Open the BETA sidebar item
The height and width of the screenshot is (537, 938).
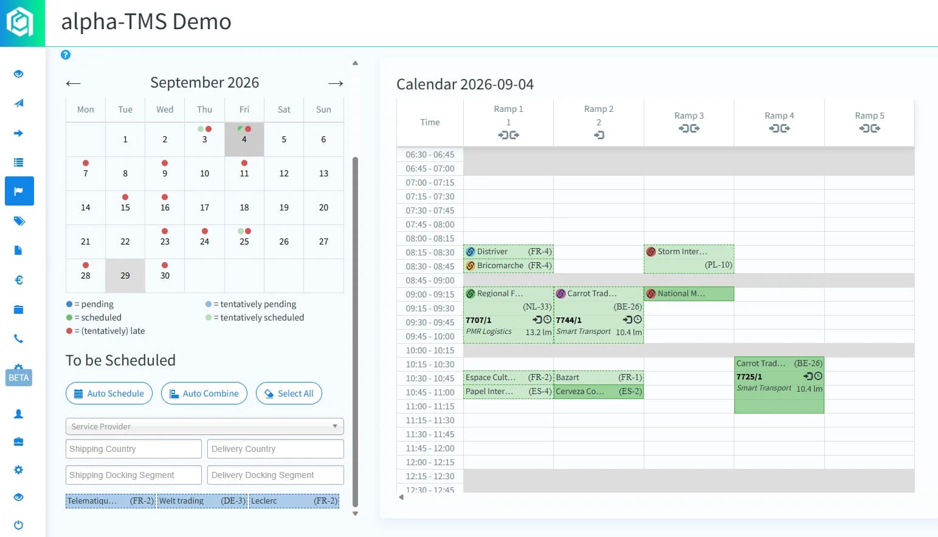[x=19, y=376]
